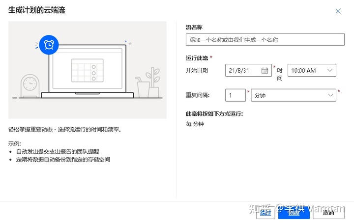
Task: Click the laptop calendar illustration
Action: pyautogui.click(x=88, y=71)
